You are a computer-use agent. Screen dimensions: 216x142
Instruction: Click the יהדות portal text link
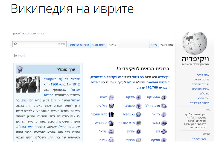(131, 131)
